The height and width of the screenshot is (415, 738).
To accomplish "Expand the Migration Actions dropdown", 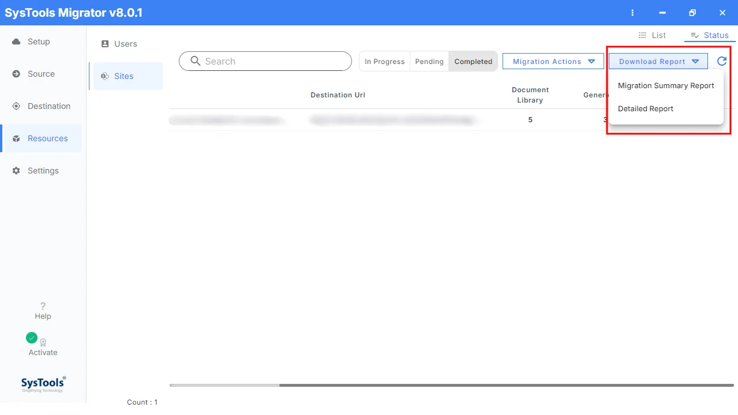I will coord(553,61).
